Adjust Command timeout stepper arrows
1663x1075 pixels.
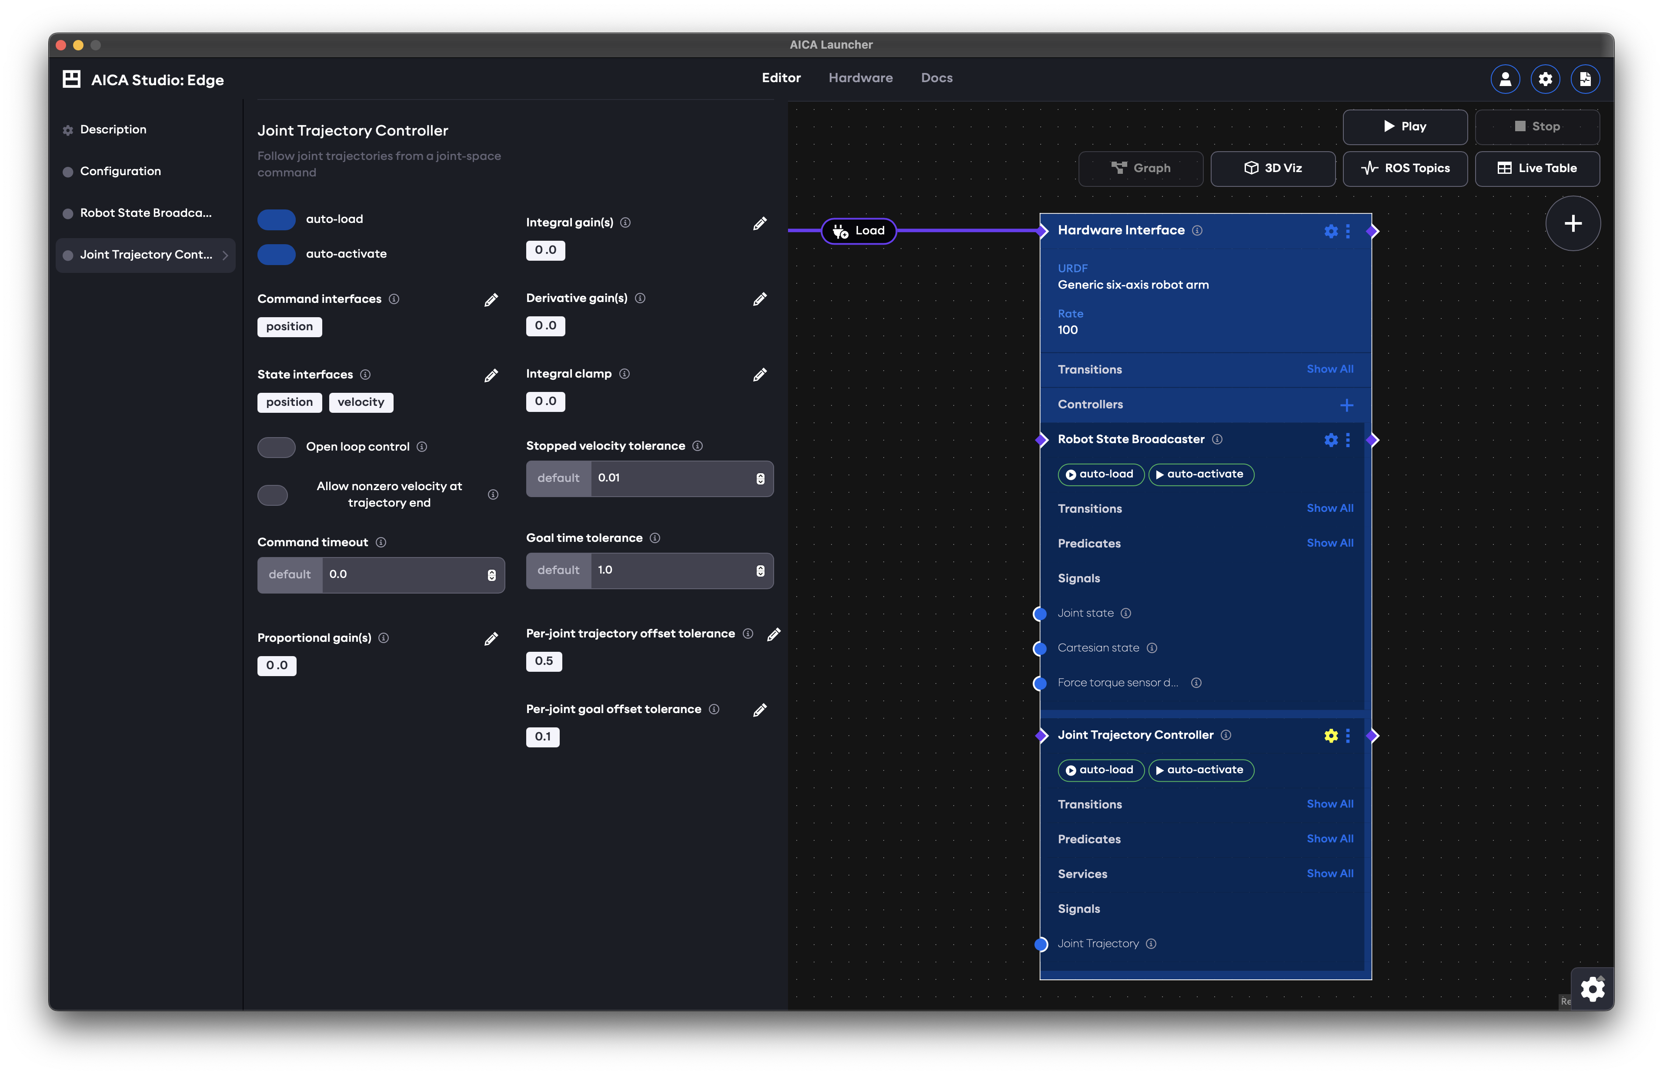[491, 575]
